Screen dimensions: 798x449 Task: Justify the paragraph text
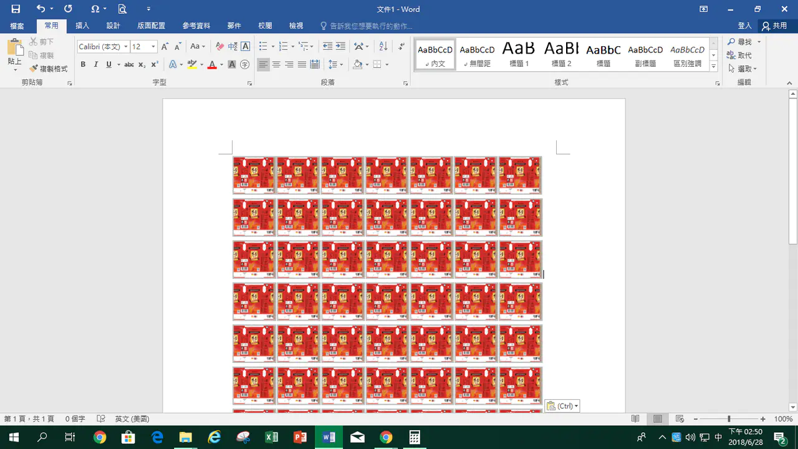coord(302,65)
